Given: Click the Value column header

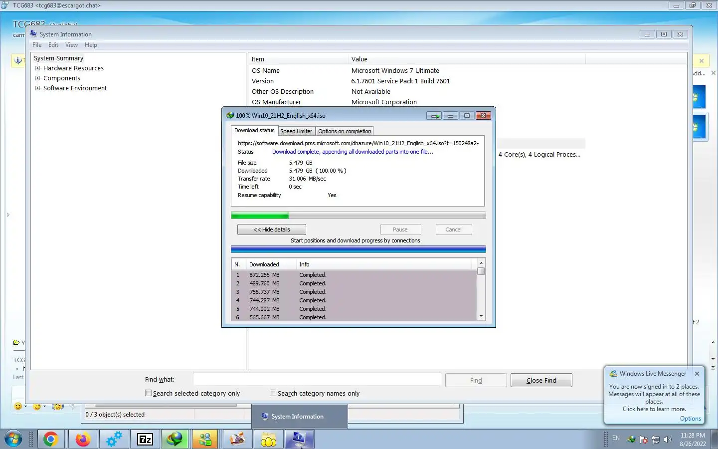Looking at the screenshot, I should tap(467, 59).
